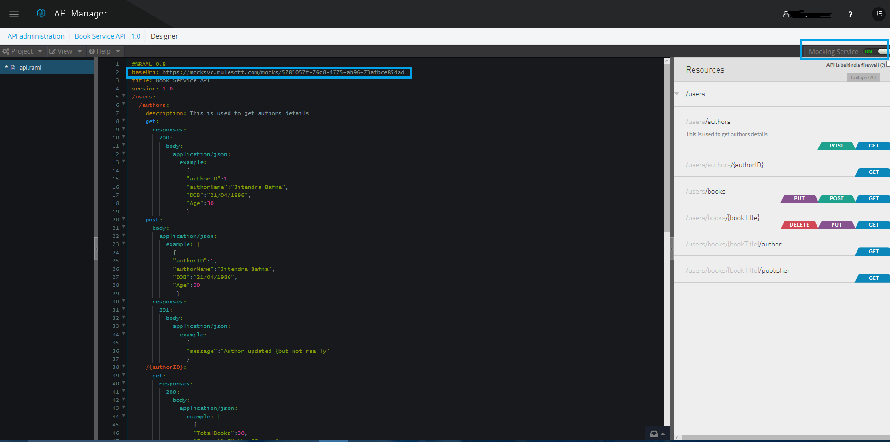Image resolution: width=890 pixels, height=442 pixels.
Task: Click the GET badge for /users/books/{bookTitle}/publisher
Action: click(873, 278)
